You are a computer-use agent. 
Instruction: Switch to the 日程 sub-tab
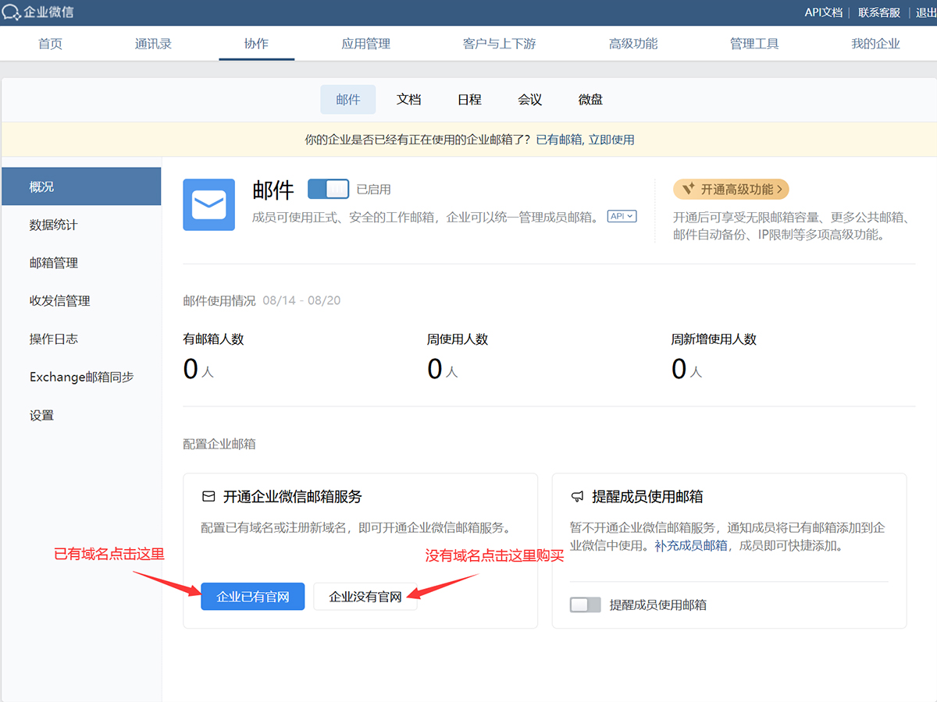(469, 100)
